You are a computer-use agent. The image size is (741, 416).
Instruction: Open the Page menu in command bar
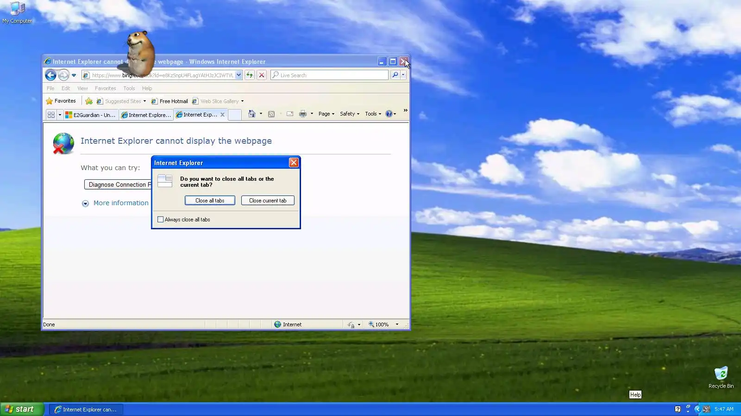coord(327,114)
